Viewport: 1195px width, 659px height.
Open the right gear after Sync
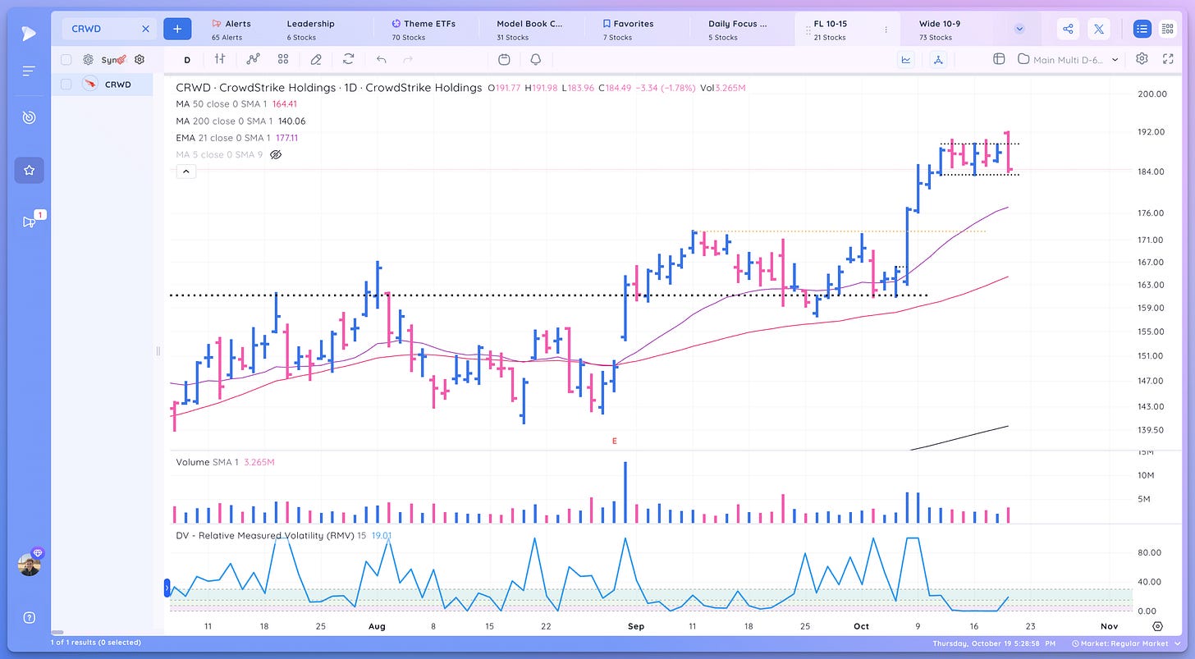140,59
